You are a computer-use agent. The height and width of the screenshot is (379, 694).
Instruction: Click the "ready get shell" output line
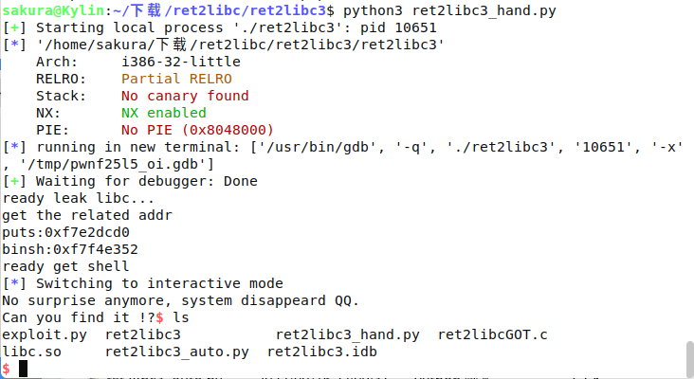click(x=65, y=266)
